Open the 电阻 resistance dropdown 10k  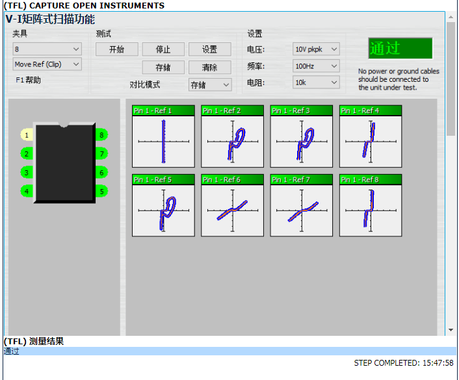click(316, 82)
